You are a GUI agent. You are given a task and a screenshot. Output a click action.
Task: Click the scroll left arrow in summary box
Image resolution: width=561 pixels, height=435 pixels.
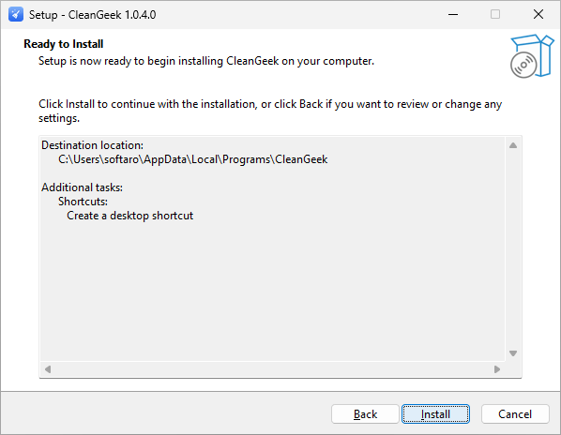48,368
